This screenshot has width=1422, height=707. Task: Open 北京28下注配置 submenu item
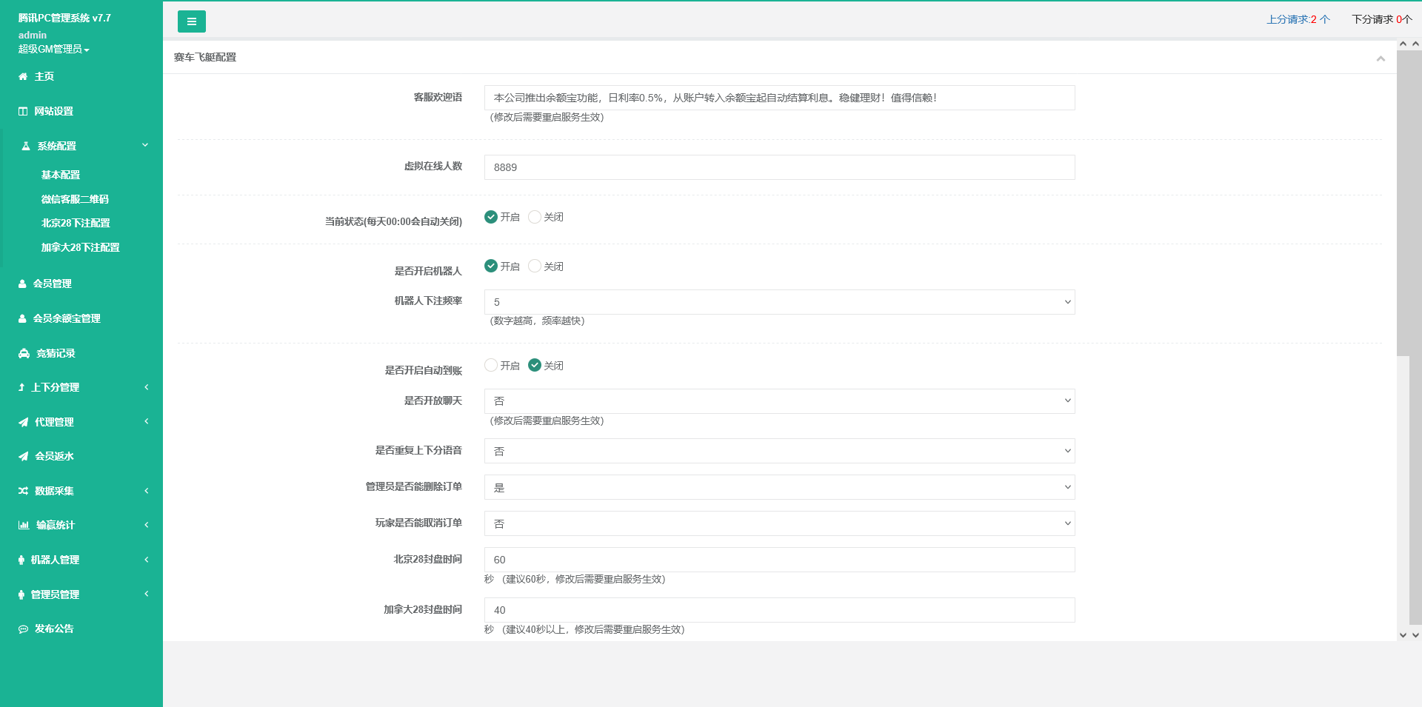pos(76,223)
